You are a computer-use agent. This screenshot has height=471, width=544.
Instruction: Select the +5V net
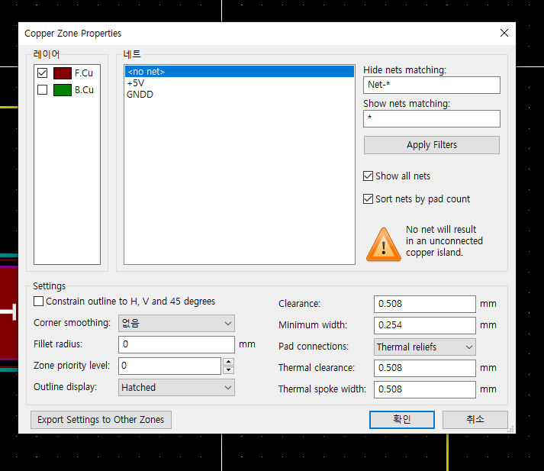(240, 83)
